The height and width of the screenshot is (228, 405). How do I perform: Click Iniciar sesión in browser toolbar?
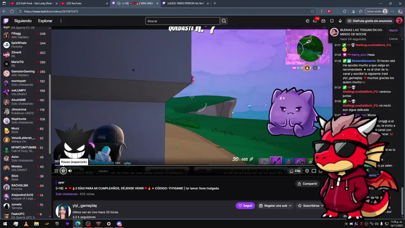click(377, 11)
